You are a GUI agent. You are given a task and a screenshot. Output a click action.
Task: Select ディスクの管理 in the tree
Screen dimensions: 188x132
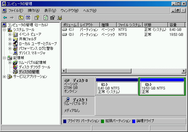pyautogui.click(x=29, y=72)
